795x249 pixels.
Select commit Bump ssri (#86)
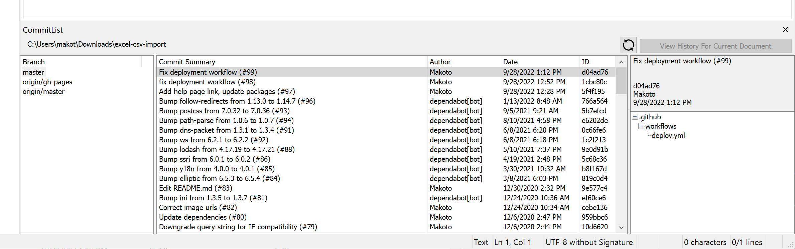click(386, 159)
